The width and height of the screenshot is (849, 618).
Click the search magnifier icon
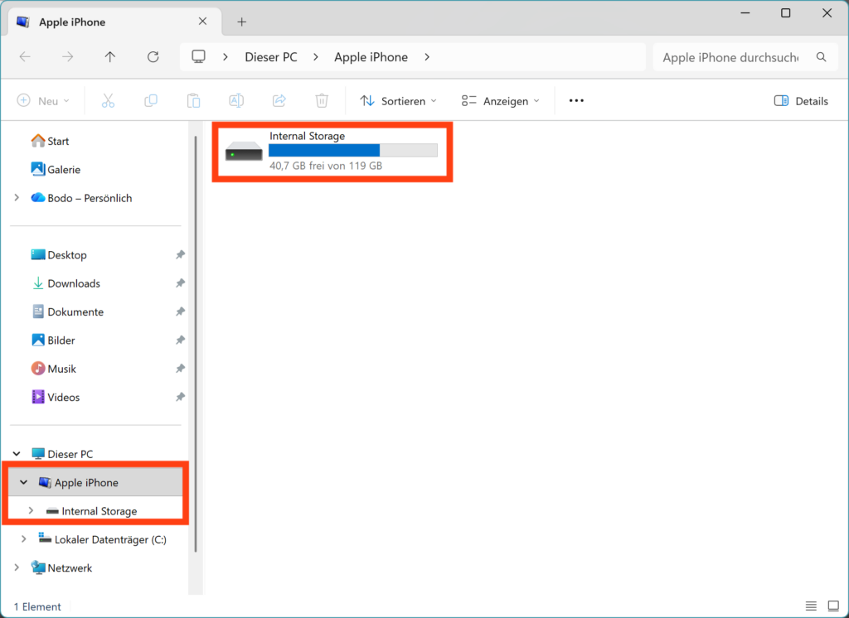click(x=821, y=56)
